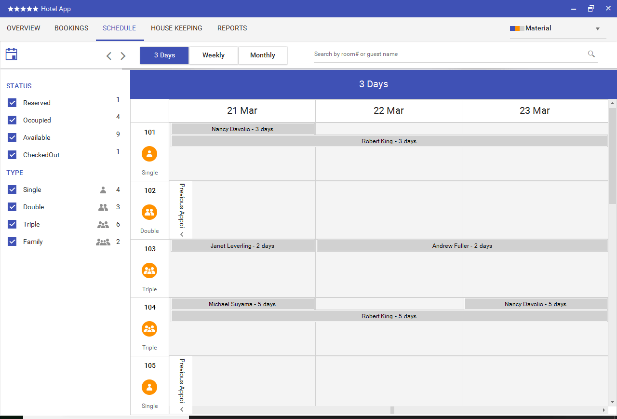Switch schedule to Weekly view
This screenshot has height=419, width=617.
pos(214,55)
